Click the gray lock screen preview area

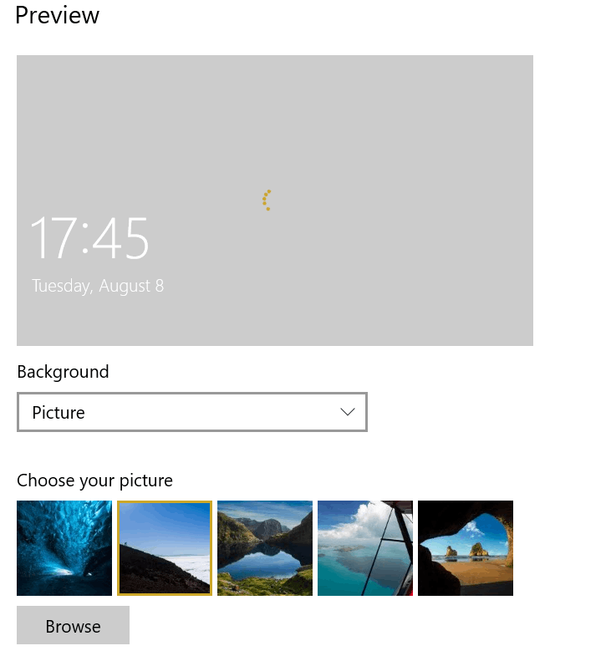(x=275, y=201)
